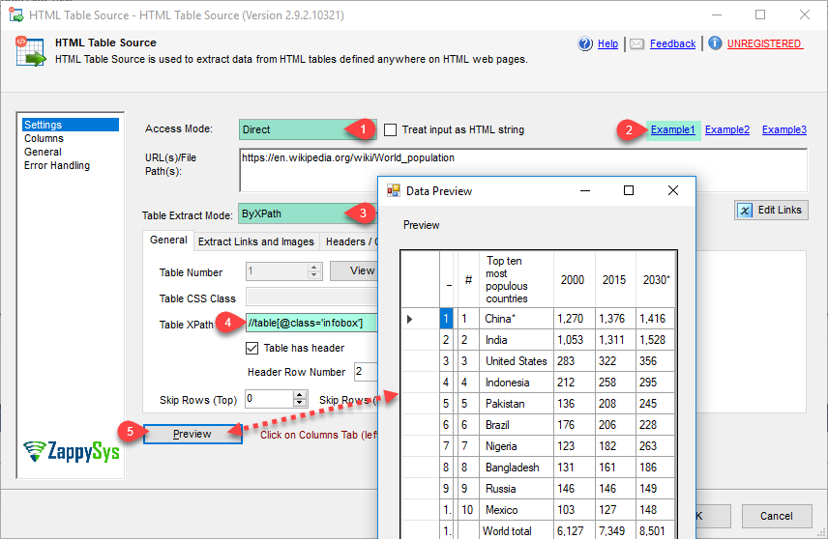Click the blue info icon beside UNREGISTERED
Viewport: 828px width, 539px height.
pyautogui.click(x=715, y=43)
